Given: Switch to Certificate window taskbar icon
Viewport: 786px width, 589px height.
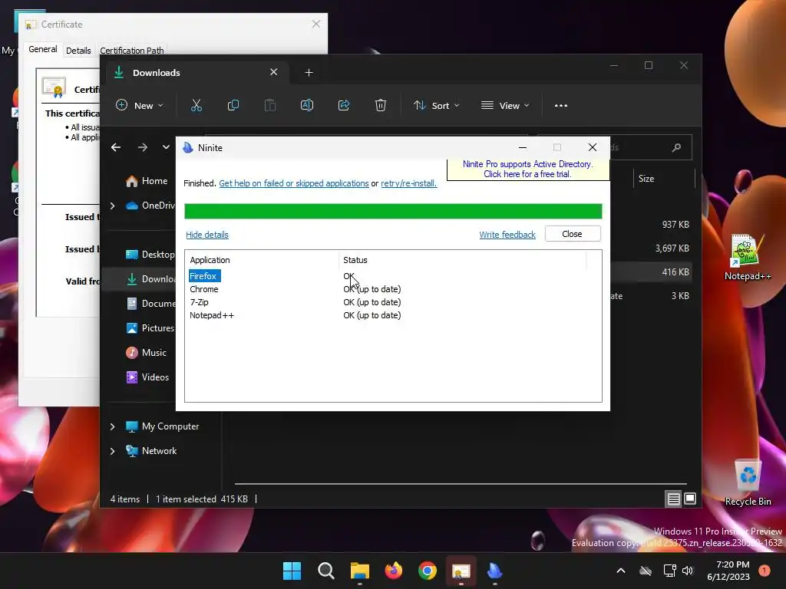Looking at the screenshot, I should (461, 571).
